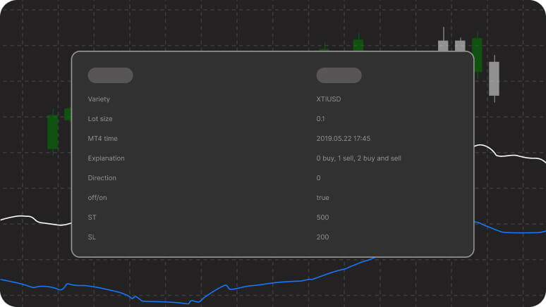Click the XTIUSD variety value
Viewport: 546px width, 307px height.
[329, 99]
